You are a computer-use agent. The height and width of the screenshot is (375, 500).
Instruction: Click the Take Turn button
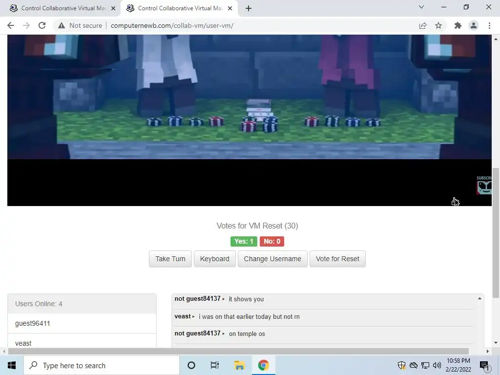pyautogui.click(x=170, y=259)
